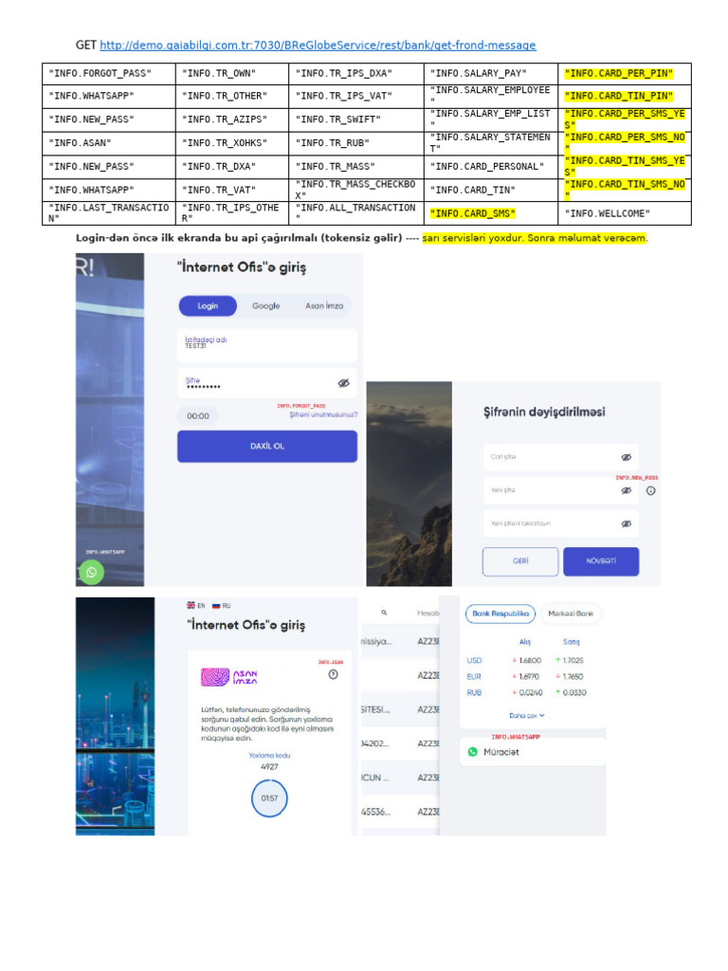The height and width of the screenshot is (971, 728).
Task: Click the USD Alış rate 1.6800
Action: tap(530, 661)
